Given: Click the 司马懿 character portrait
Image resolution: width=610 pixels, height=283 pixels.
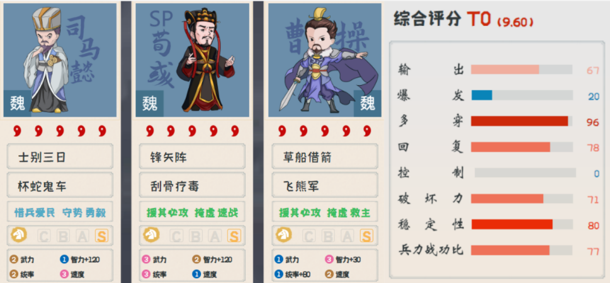Looking at the screenshot, I should point(60,60).
